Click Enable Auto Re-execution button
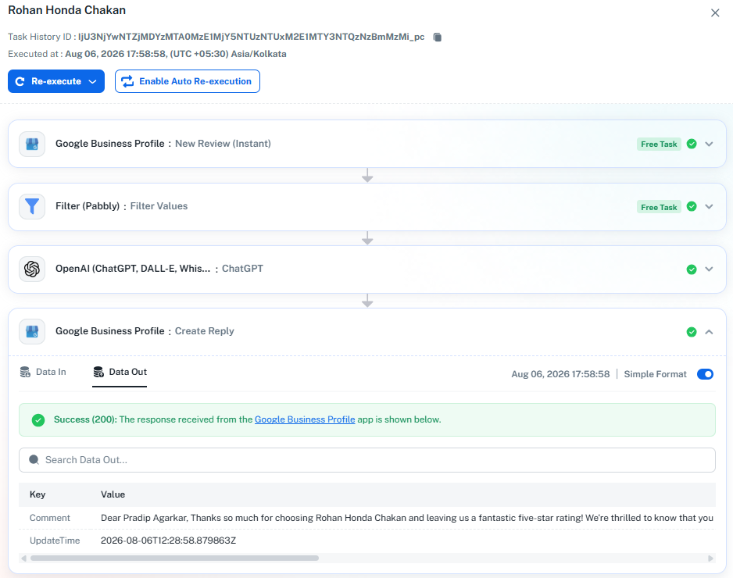Screen dimensions: 733x578 coord(187,81)
